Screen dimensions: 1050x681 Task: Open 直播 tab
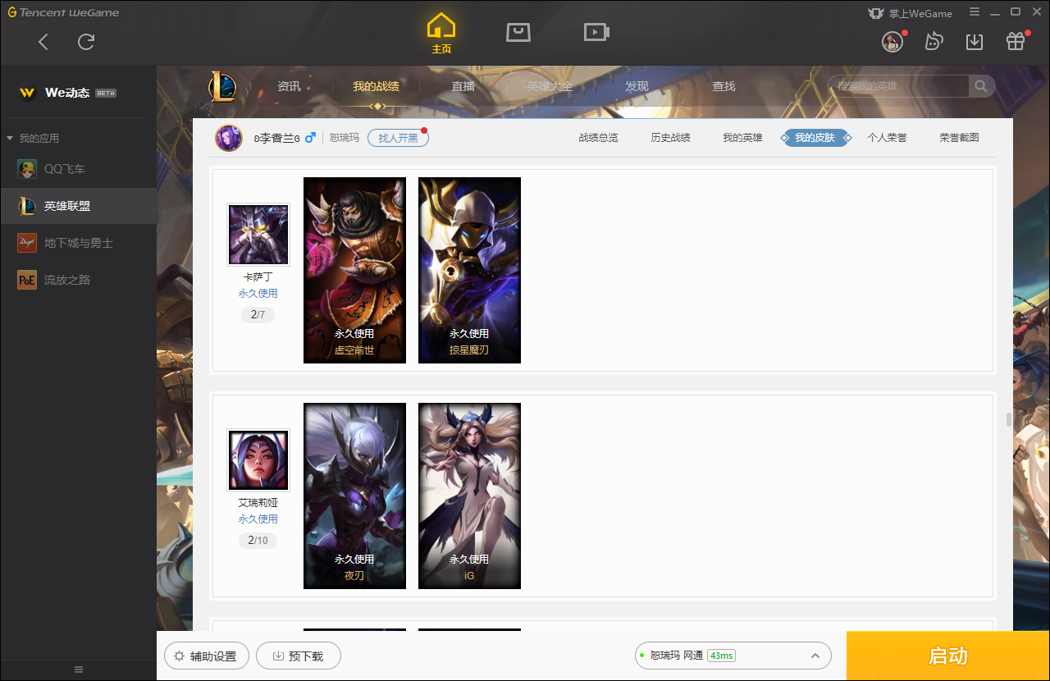coord(463,86)
